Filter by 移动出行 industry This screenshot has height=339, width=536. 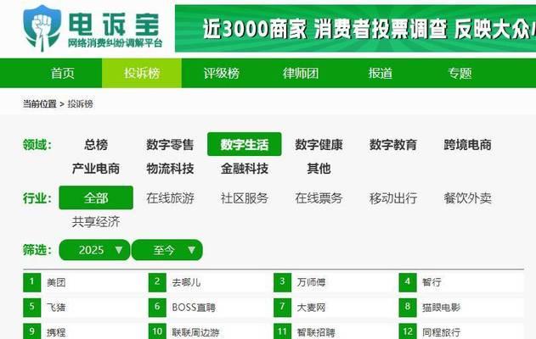click(393, 198)
